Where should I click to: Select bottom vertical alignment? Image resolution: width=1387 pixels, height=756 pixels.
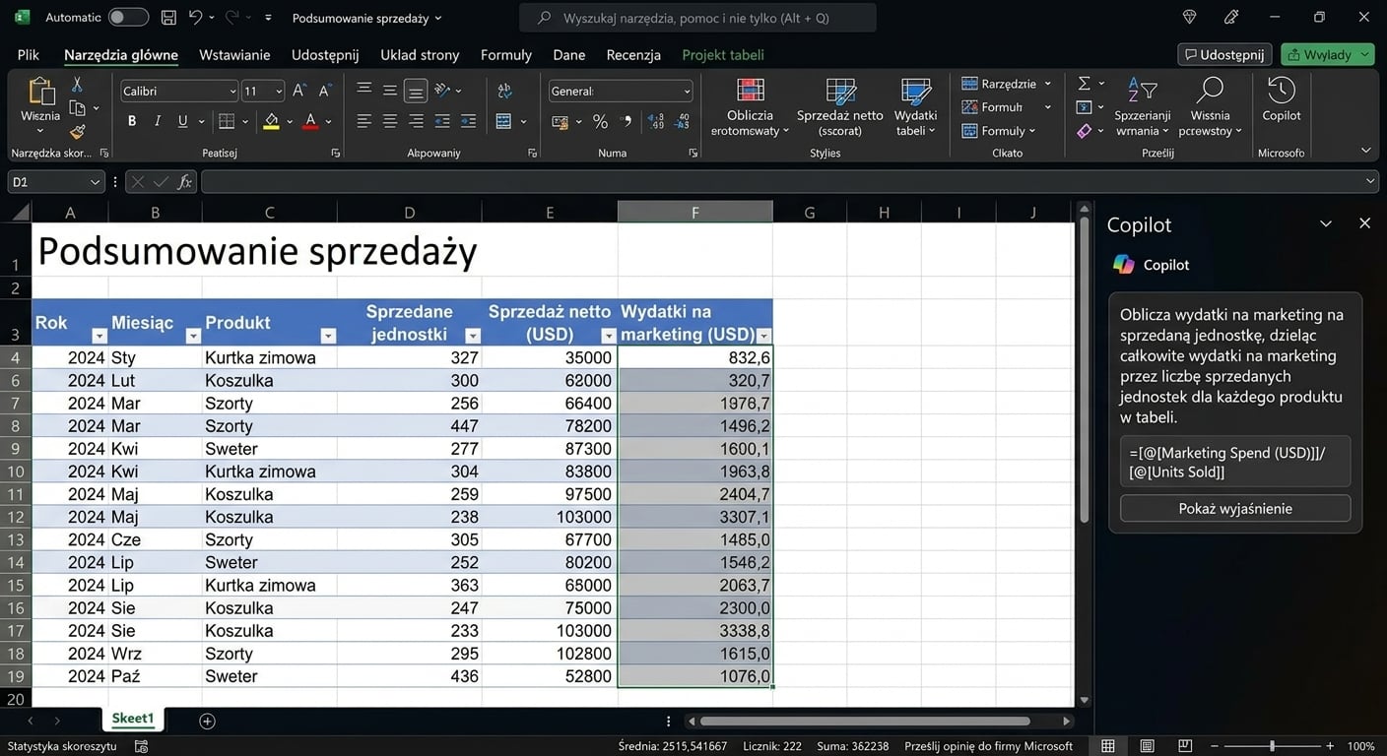pyautogui.click(x=416, y=91)
